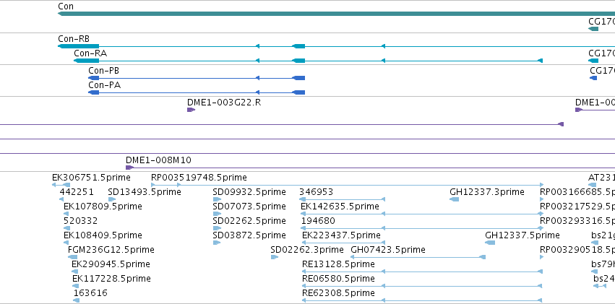Select the FGM236G12.5prime EST glyph

coord(72,257)
